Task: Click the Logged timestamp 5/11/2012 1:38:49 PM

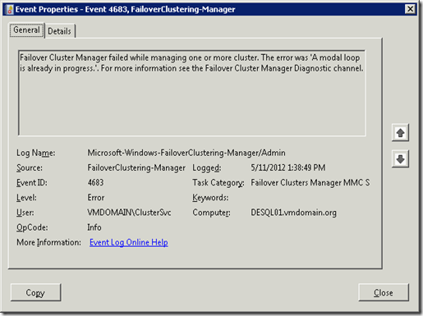Action: click(x=288, y=167)
